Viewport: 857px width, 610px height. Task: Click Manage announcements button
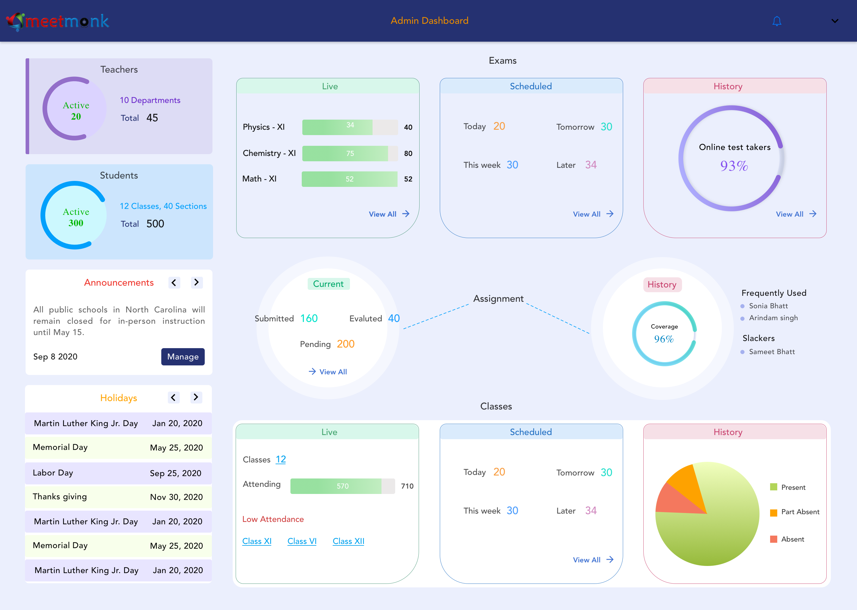point(183,356)
